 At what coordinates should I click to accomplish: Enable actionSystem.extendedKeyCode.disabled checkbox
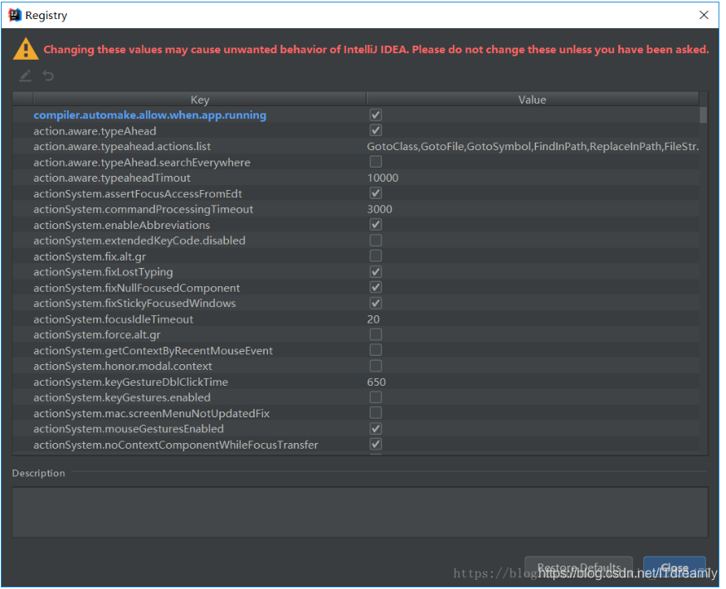point(376,241)
